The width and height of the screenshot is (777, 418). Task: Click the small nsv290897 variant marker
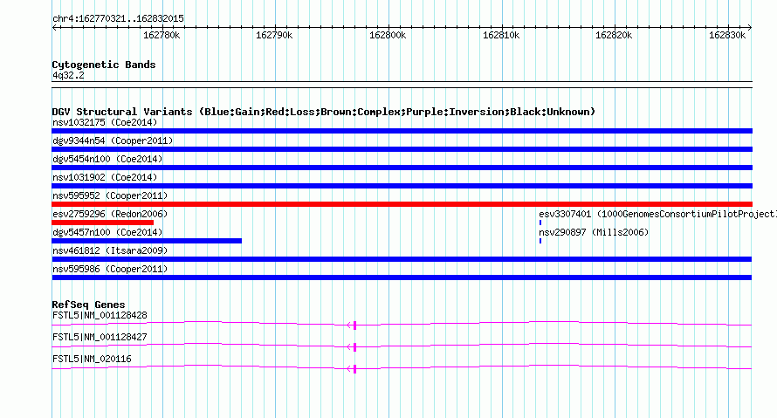(x=540, y=241)
